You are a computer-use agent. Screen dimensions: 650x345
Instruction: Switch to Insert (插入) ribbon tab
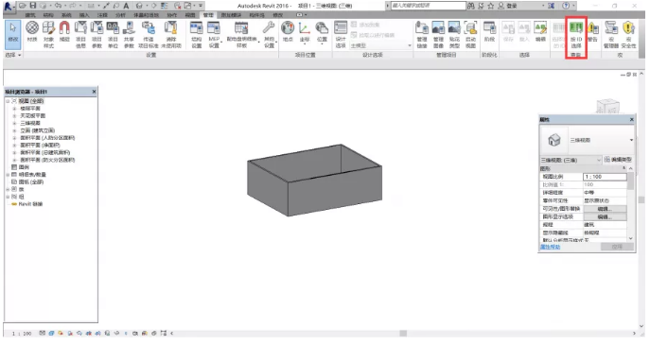(84, 15)
